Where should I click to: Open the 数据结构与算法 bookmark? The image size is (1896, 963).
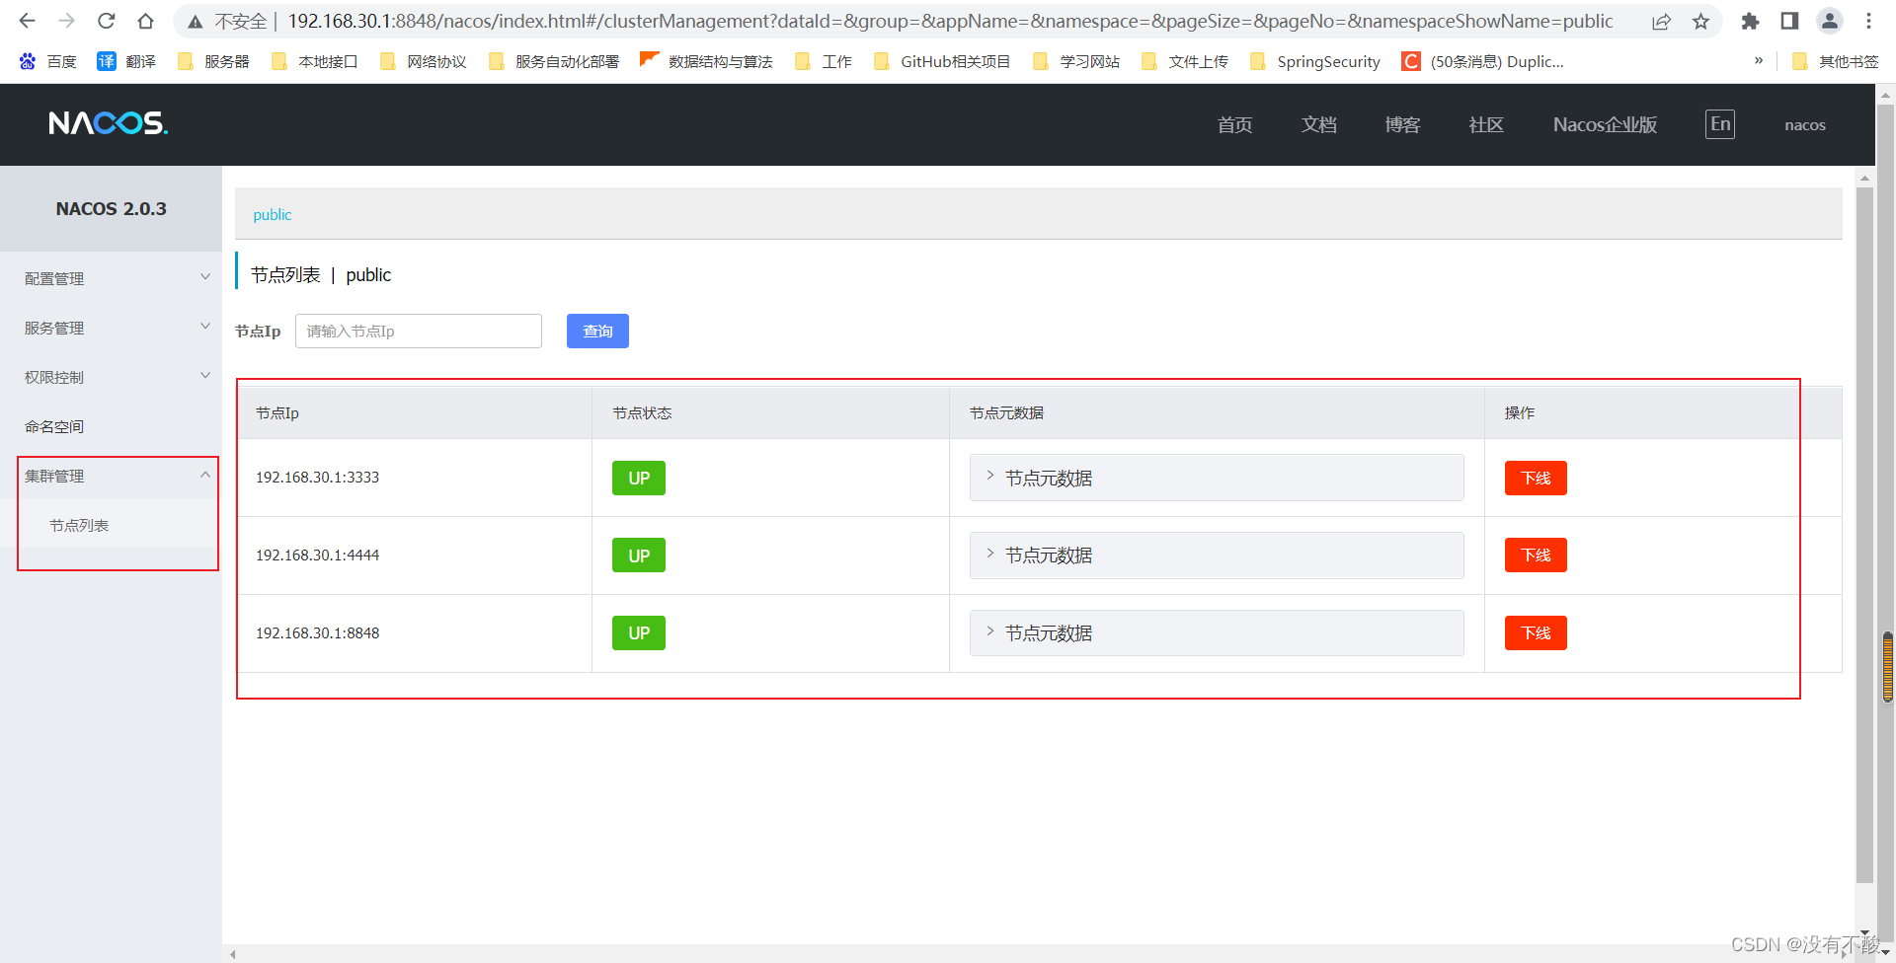(706, 61)
